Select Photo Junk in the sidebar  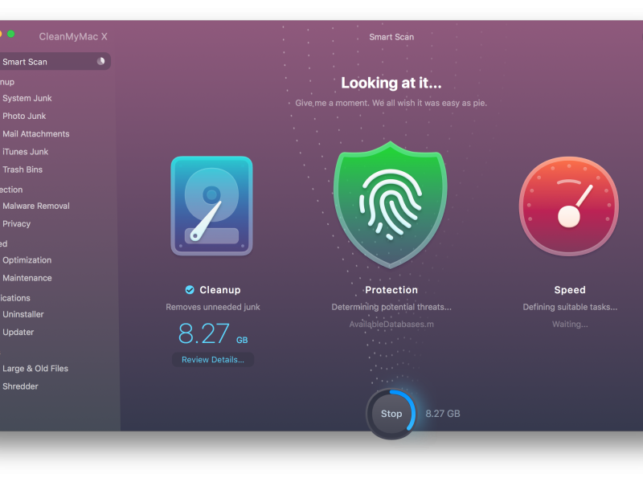coord(24,116)
